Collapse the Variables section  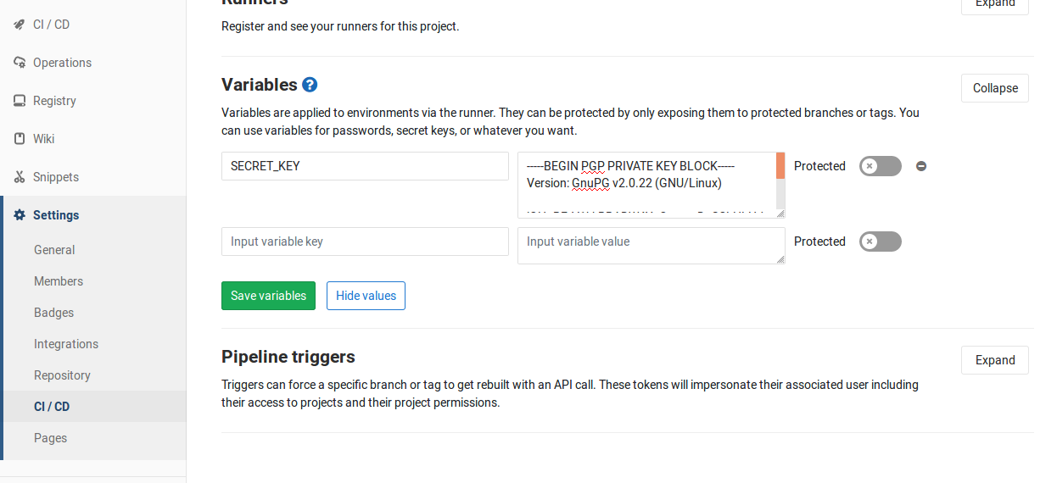994,88
